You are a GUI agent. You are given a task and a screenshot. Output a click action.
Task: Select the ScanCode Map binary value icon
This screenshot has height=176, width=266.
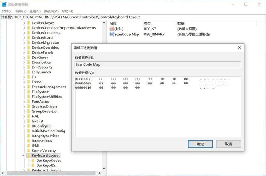tap(112, 35)
